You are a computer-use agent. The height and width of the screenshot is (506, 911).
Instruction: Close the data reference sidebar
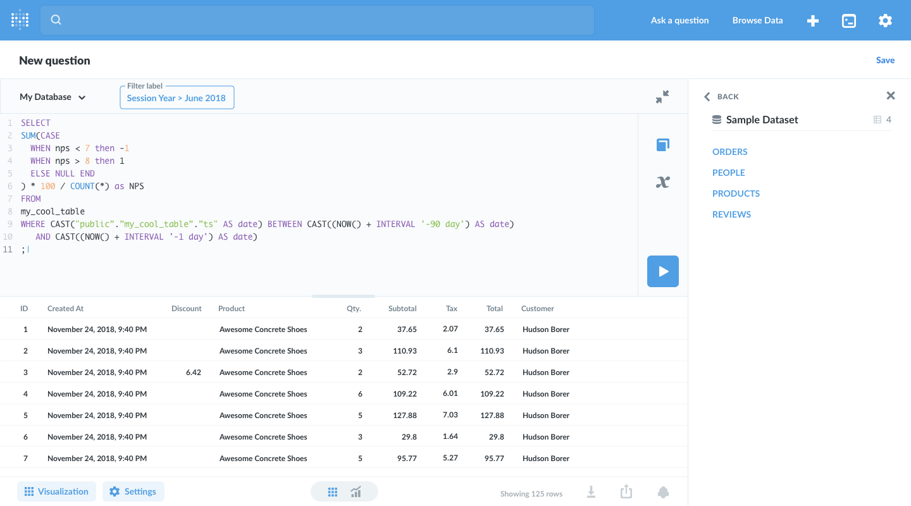891,96
